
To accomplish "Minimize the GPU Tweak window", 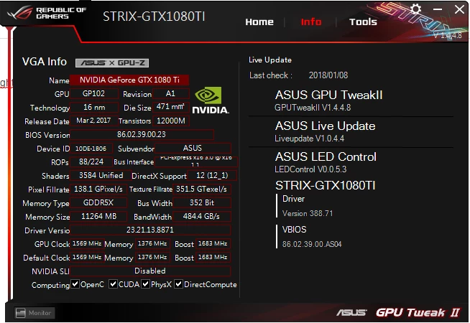I will coord(438,9).
